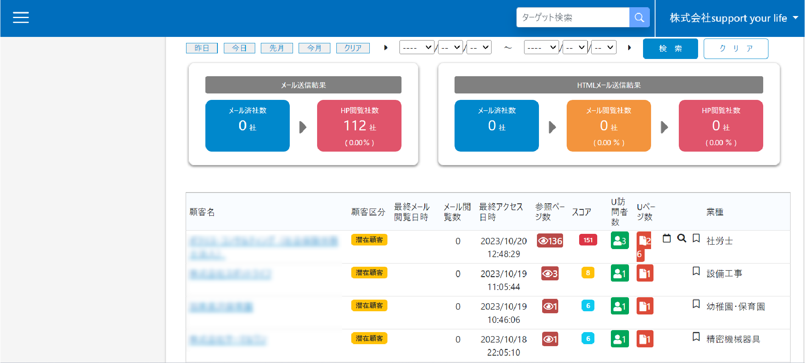
Task: Open the customer name link in 幼稚園・保育園 row
Action: point(221,307)
